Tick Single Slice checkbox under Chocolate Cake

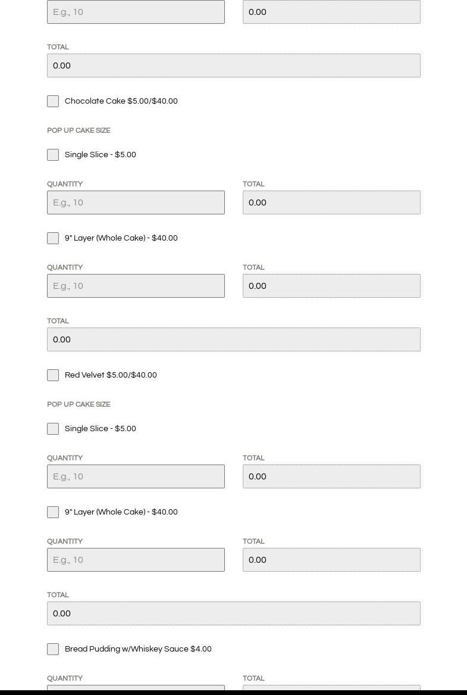(53, 155)
